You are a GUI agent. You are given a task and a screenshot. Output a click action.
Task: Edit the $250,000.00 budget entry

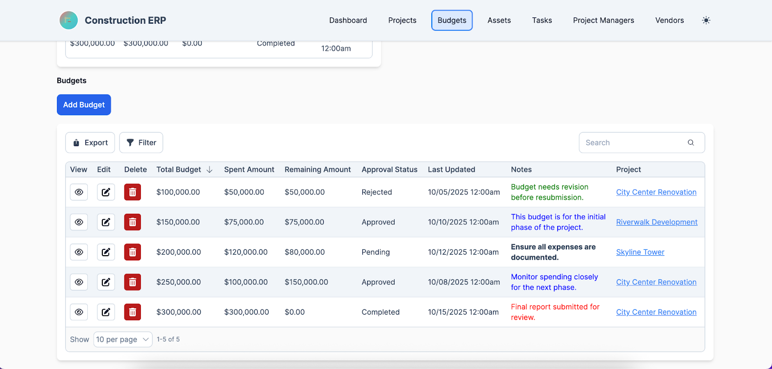click(106, 282)
